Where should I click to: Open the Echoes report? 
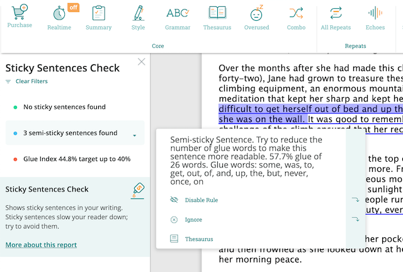[375, 13]
